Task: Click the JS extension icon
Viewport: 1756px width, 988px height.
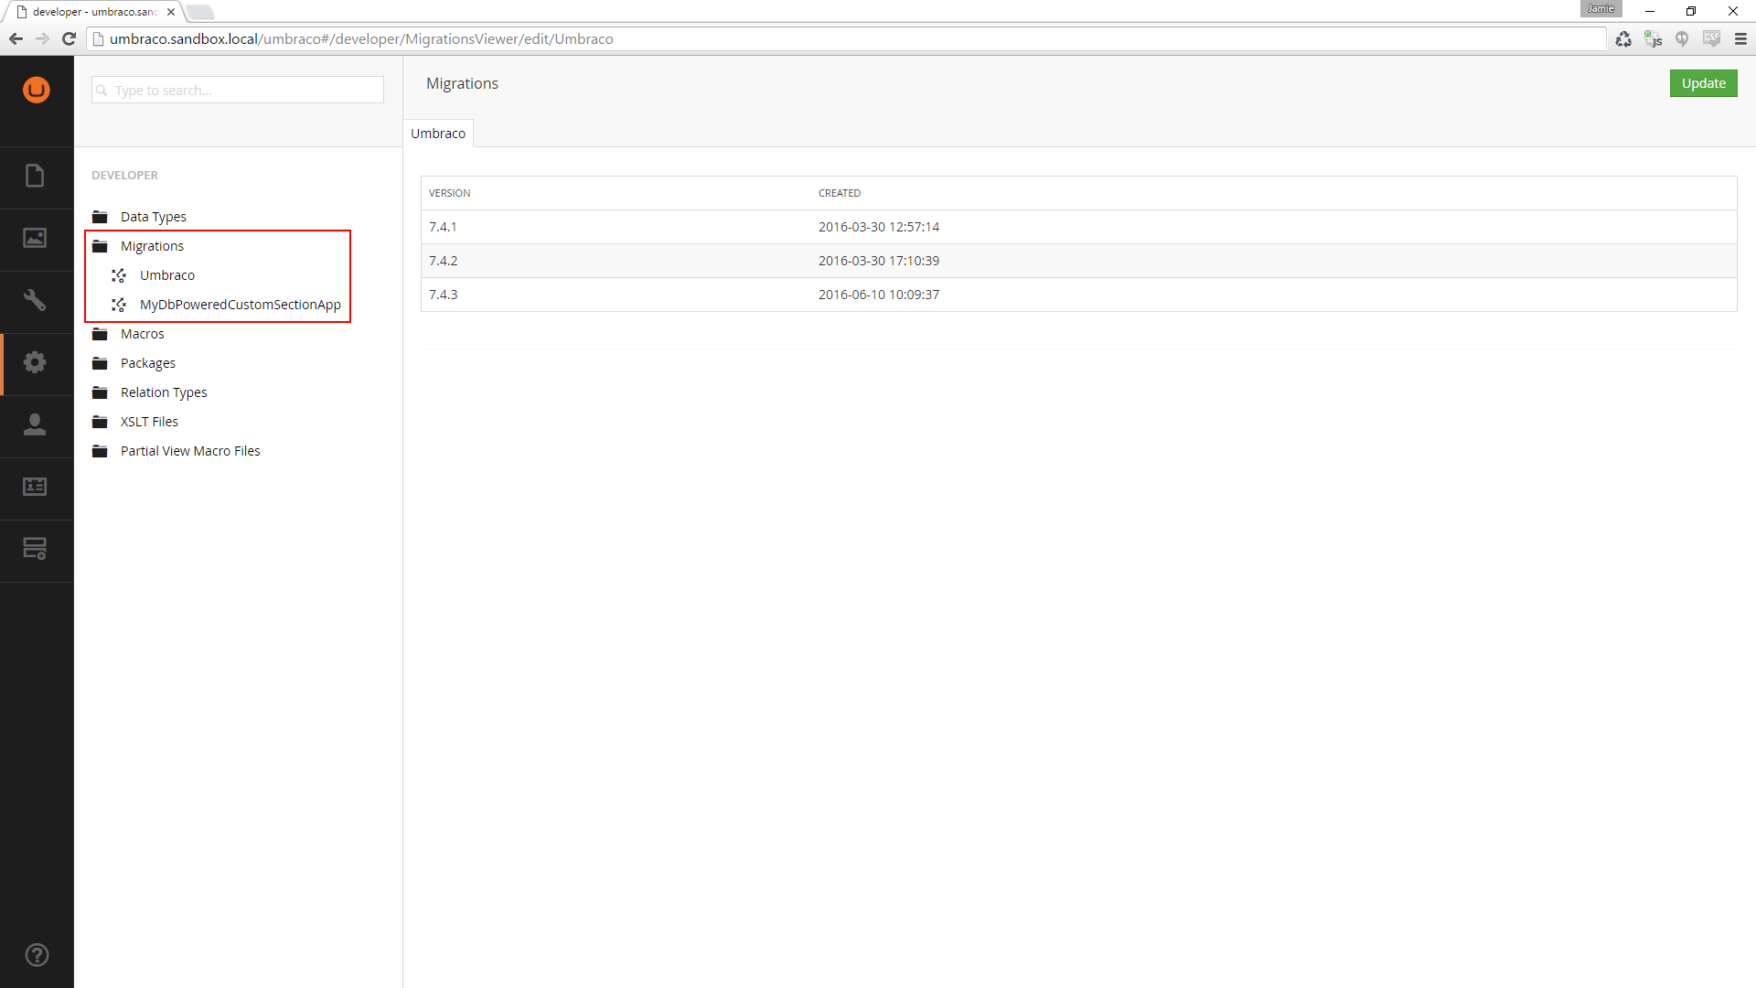Action: coord(1653,38)
